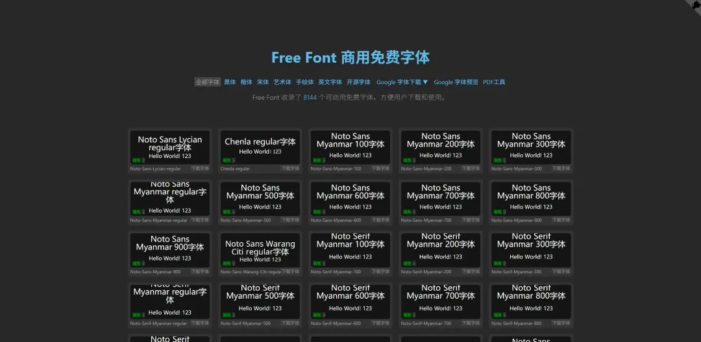Download Noto Serif Myanmar regular font
Image resolution: width=701 pixels, height=342 pixels.
(x=200, y=323)
